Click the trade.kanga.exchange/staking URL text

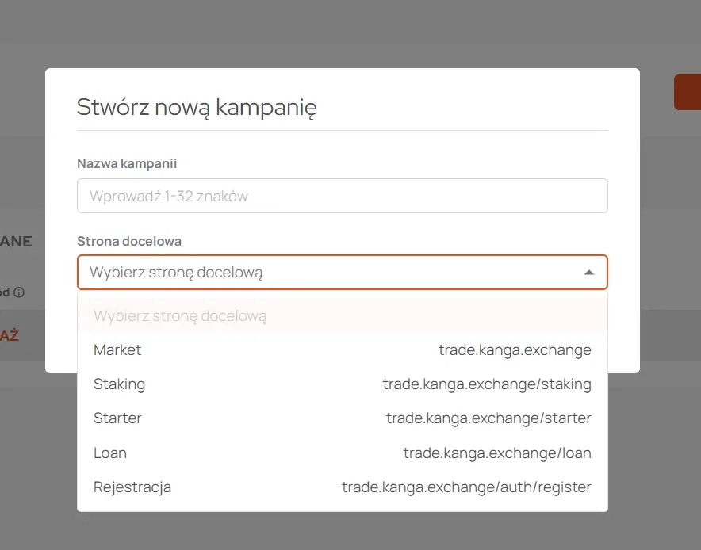pos(487,384)
